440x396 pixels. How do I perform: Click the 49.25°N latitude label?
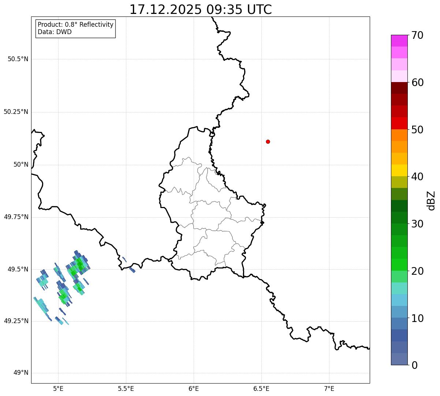coord(16,321)
